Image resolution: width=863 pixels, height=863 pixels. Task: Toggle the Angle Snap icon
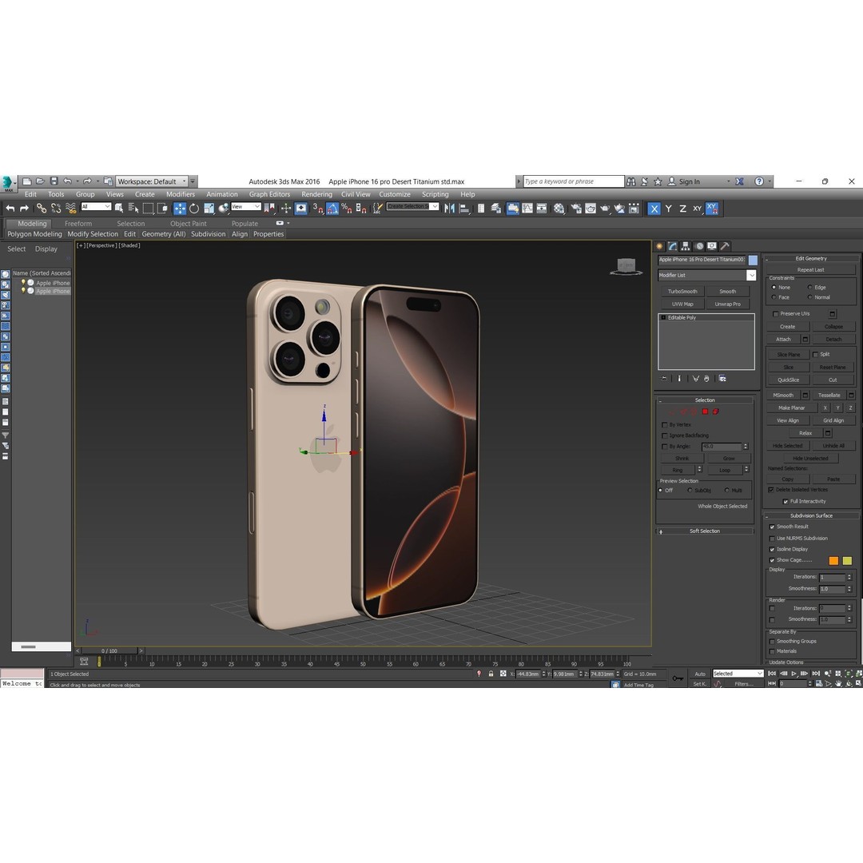[x=332, y=209]
